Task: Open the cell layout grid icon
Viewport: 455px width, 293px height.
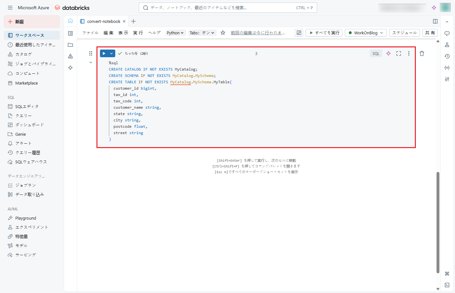Action: point(299,33)
